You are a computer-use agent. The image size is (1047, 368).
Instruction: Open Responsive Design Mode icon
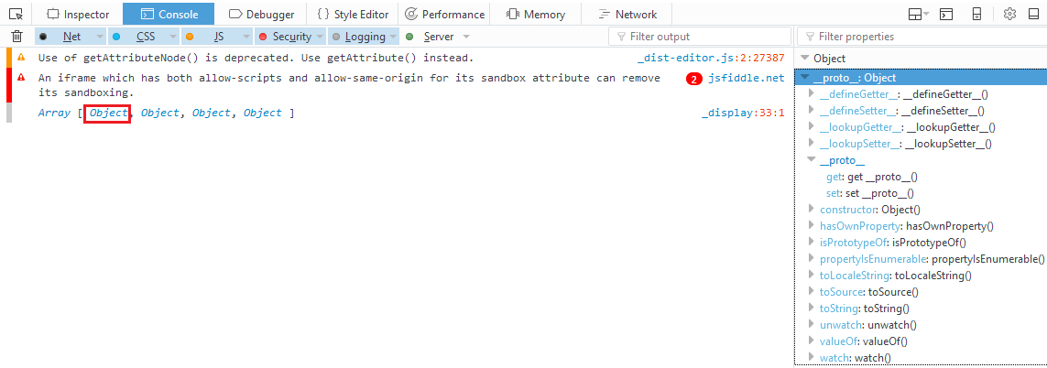click(x=977, y=14)
